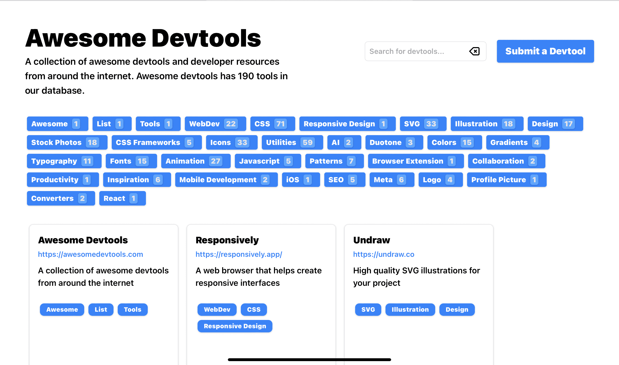Click Design tag in Undraw card
The image size is (619, 365).
(x=457, y=310)
